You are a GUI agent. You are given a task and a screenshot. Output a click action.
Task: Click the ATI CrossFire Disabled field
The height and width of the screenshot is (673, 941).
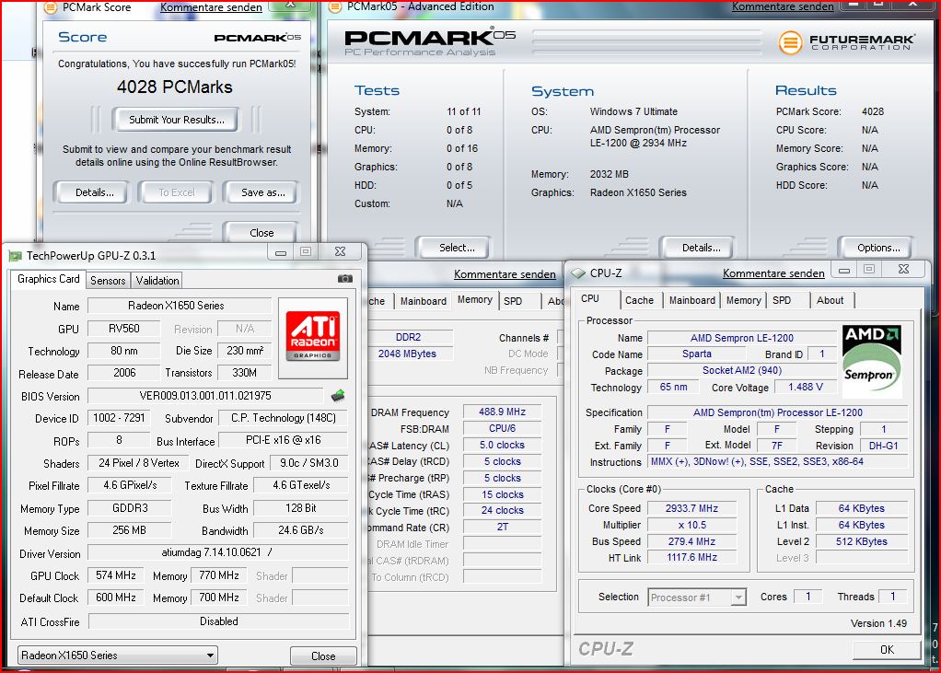click(218, 621)
